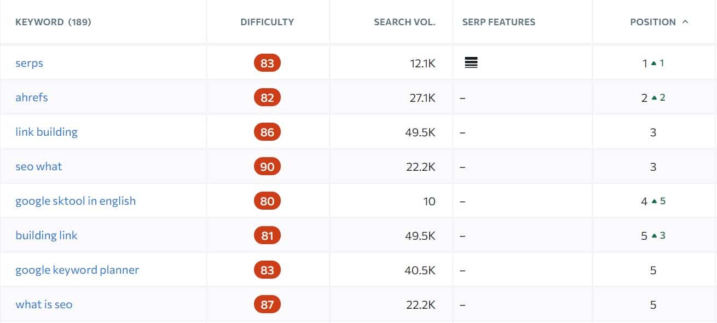Sort by the Position column header
717x323 pixels.
(x=653, y=22)
